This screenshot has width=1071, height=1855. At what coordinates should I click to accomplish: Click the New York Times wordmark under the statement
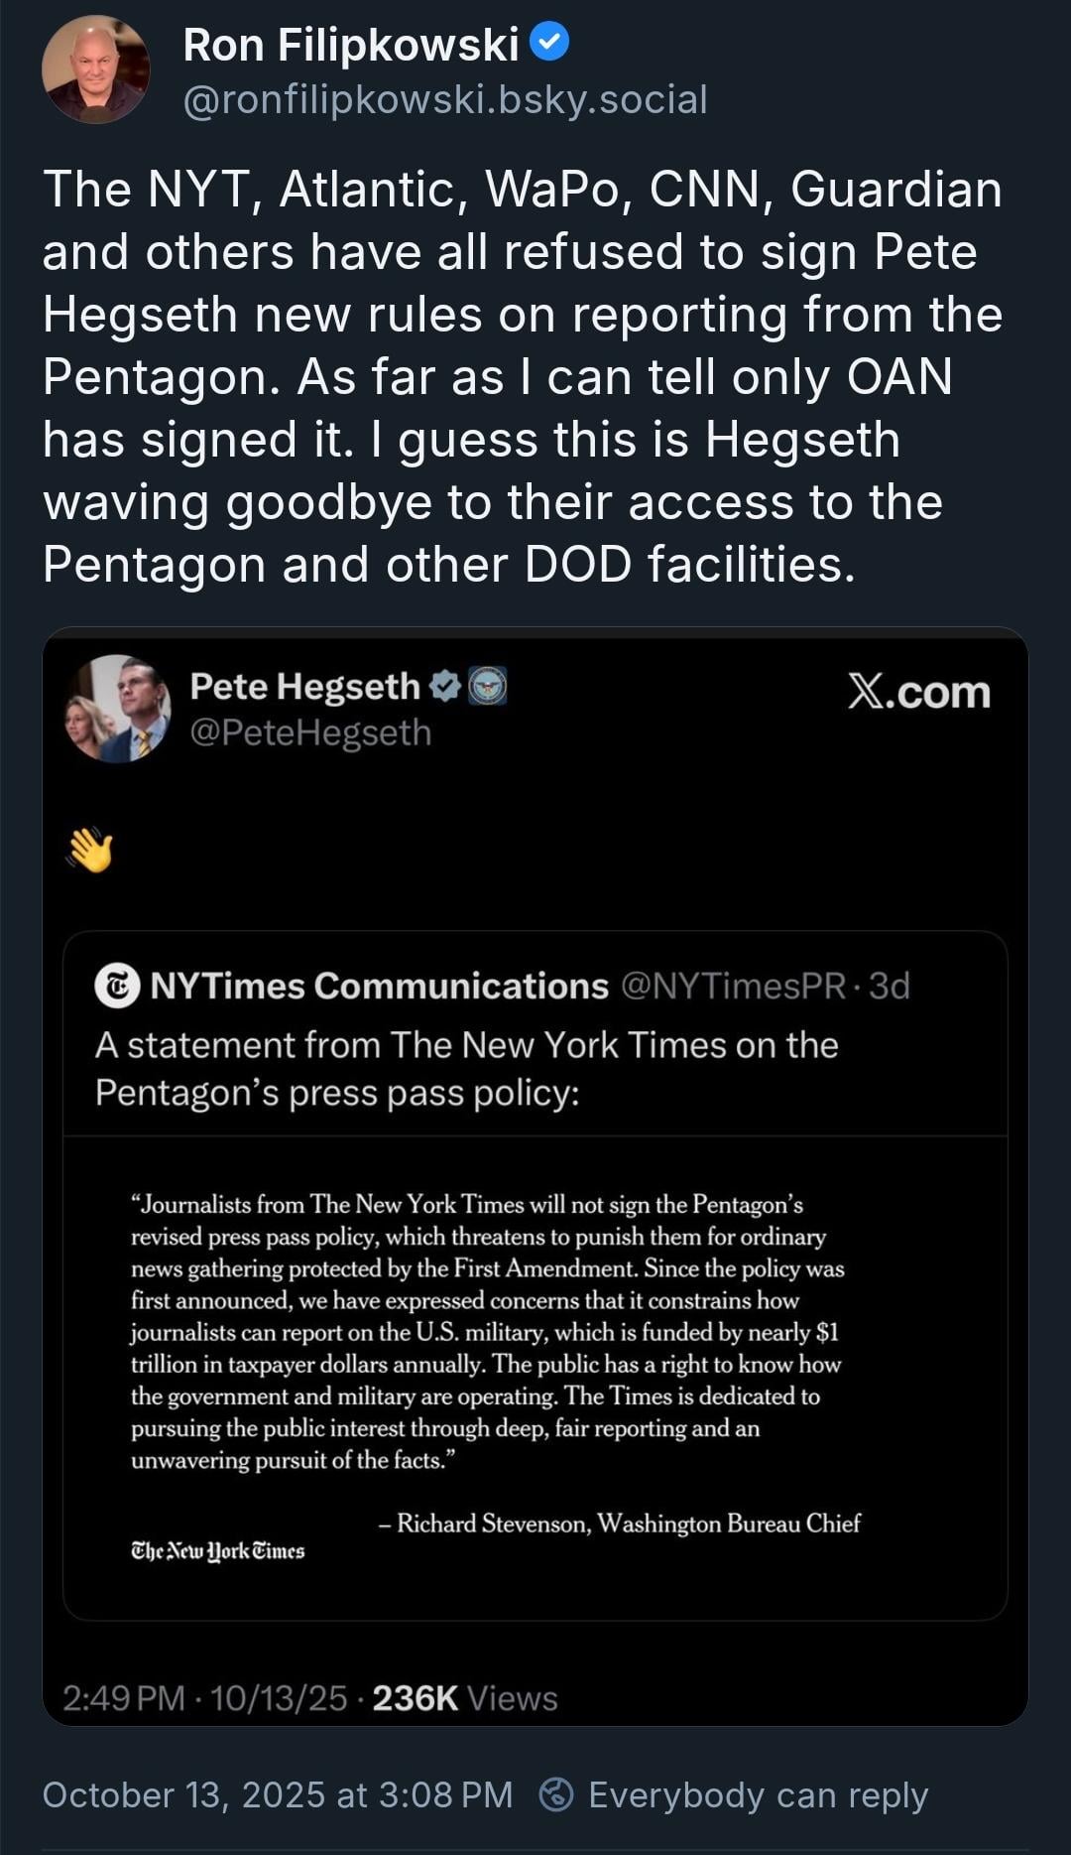[x=217, y=1550]
